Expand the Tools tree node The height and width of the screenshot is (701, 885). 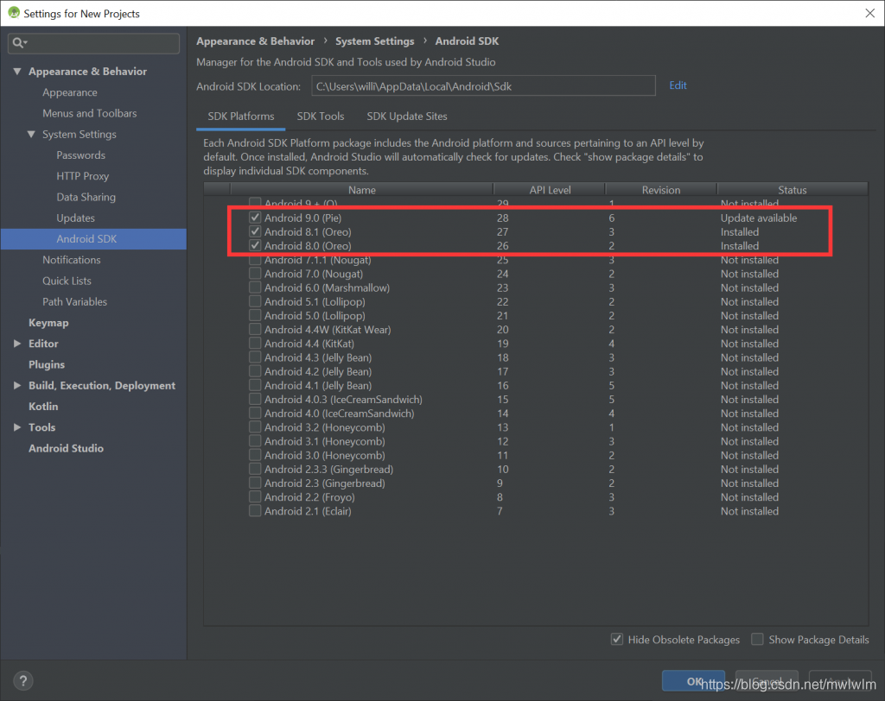pyautogui.click(x=17, y=427)
